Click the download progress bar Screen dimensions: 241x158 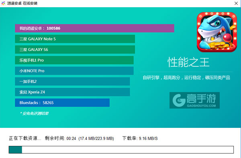point(121,150)
